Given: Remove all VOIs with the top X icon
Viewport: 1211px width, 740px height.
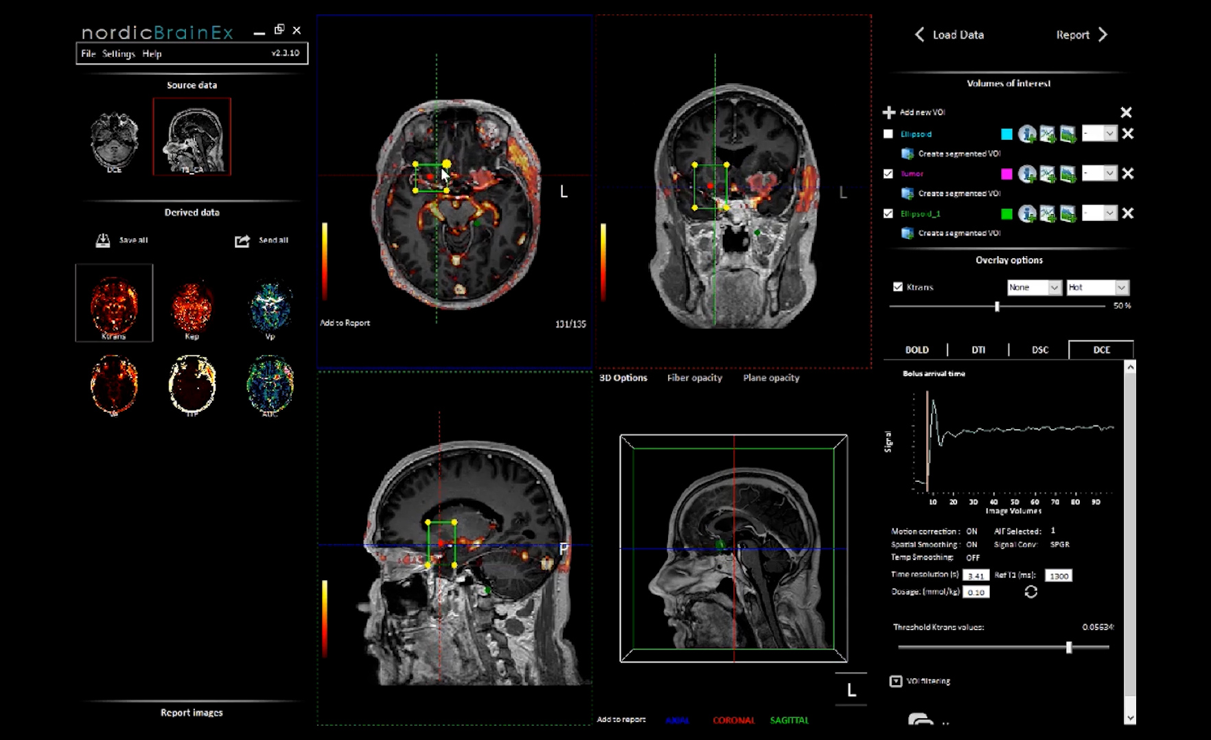Looking at the screenshot, I should [1126, 112].
